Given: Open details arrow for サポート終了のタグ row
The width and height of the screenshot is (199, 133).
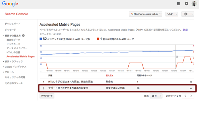Looking at the screenshot, I should [x=191, y=88].
